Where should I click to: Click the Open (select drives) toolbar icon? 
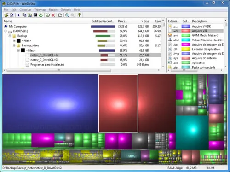[x=6, y=15]
